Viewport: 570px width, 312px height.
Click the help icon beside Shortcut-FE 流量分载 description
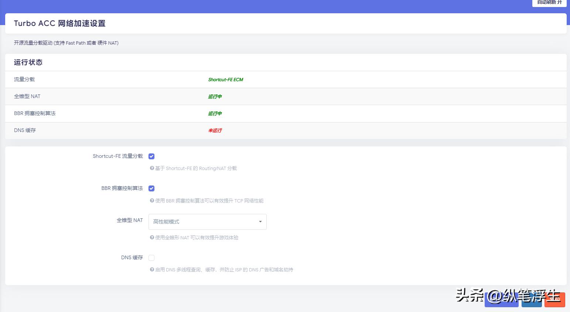click(151, 168)
